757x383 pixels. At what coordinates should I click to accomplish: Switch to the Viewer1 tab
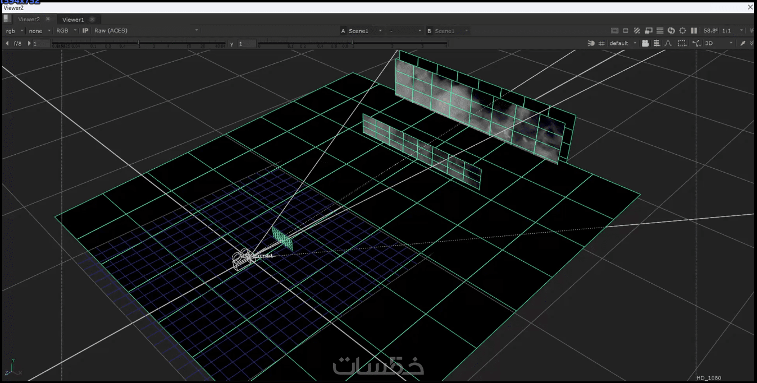pos(73,20)
